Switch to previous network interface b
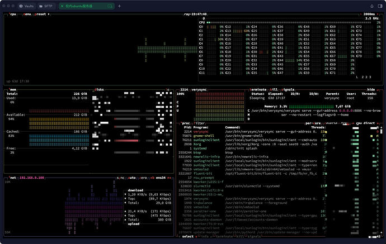 pos(152,178)
